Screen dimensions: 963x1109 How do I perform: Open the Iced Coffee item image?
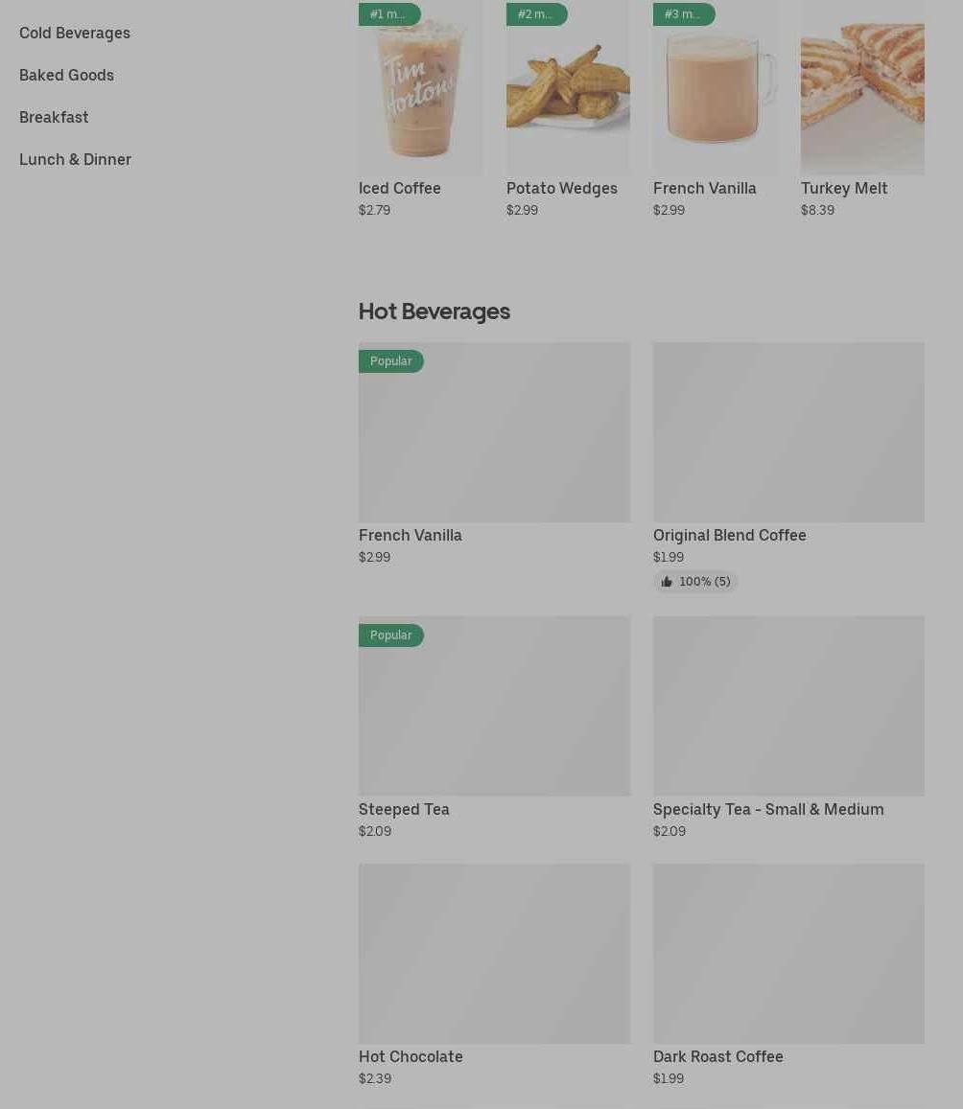pos(420,87)
